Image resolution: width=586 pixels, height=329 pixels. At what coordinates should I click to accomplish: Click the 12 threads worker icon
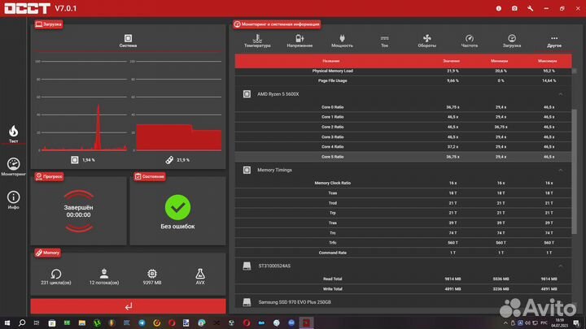[103, 275]
